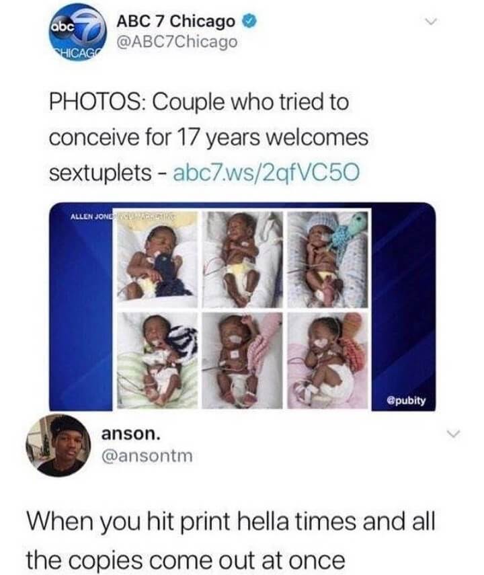
Task: Open top-right photo with teal octopus toy
Action: click(x=327, y=259)
